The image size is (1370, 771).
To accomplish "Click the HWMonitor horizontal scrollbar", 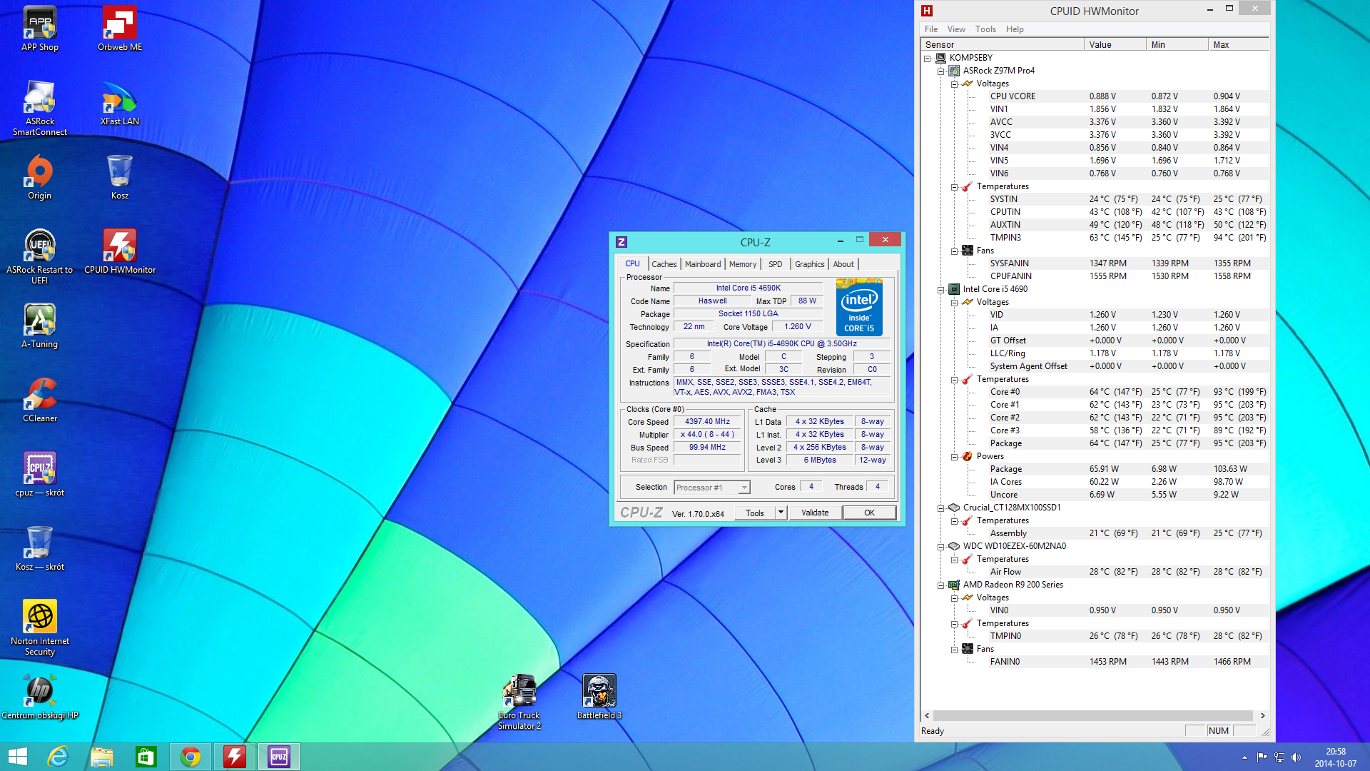I will point(1092,715).
